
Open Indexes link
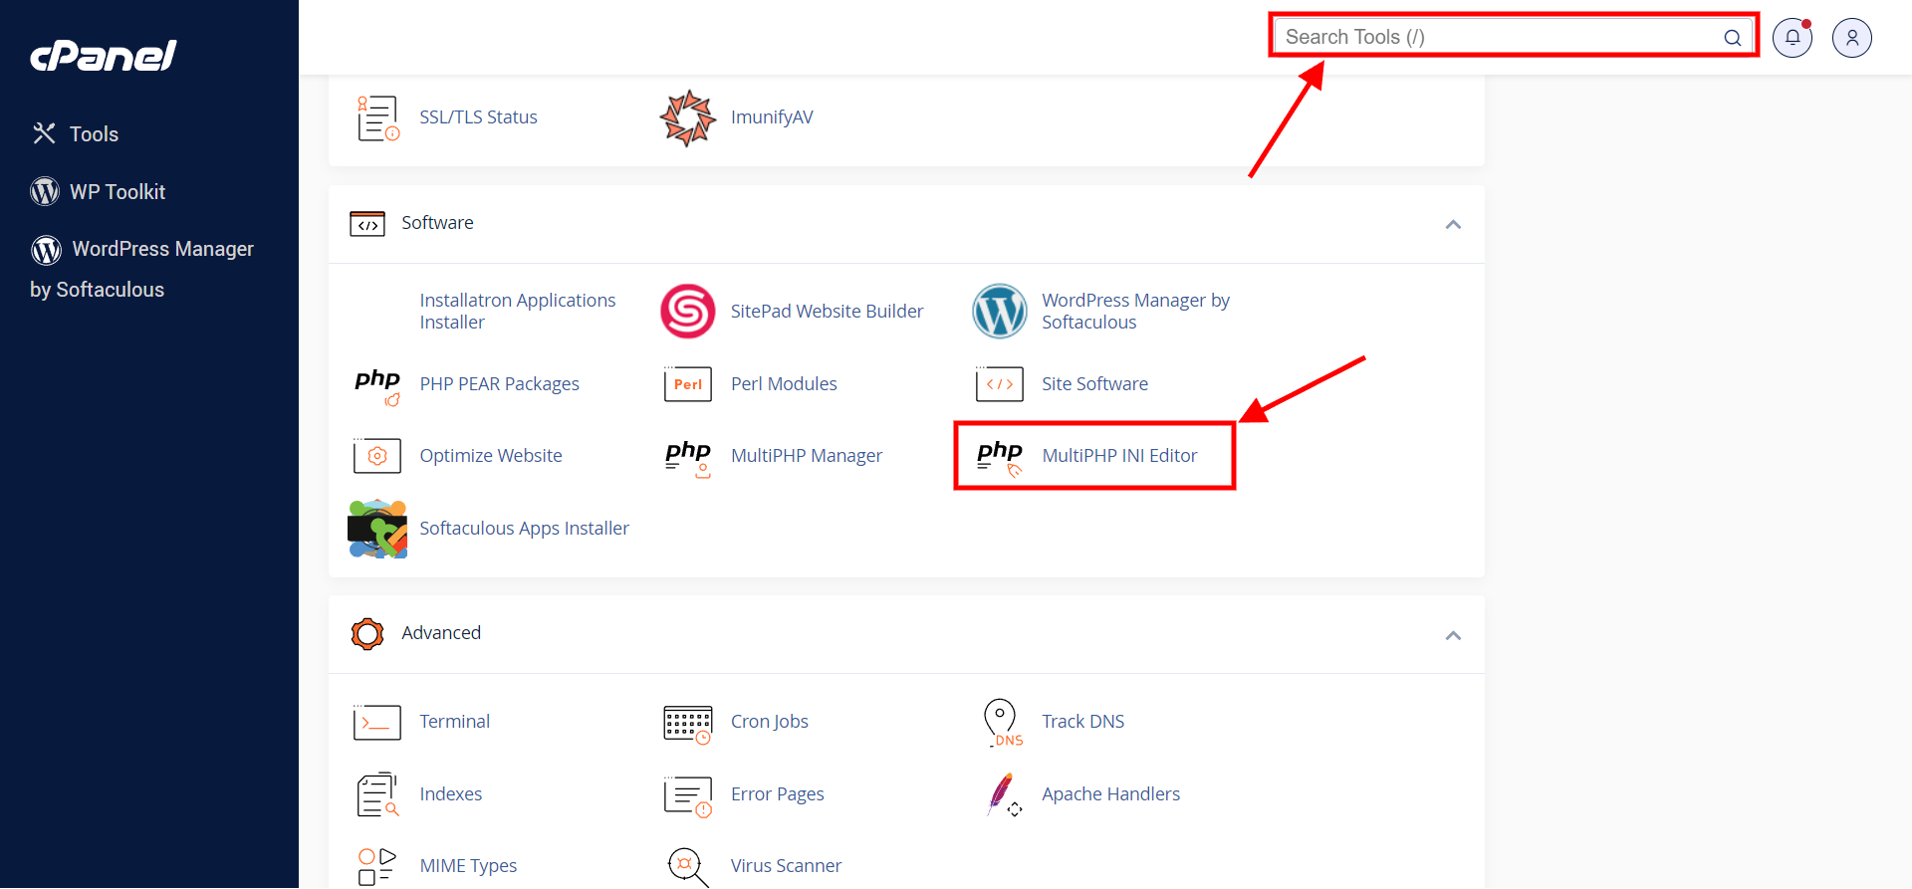point(450,794)
